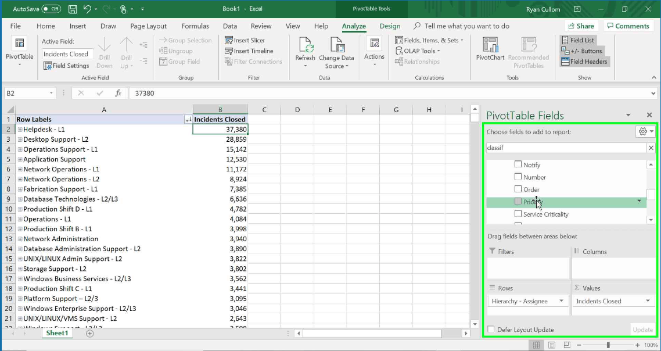Click the Insert Timeline icon
661x351 pixels.
click(229, 51)
